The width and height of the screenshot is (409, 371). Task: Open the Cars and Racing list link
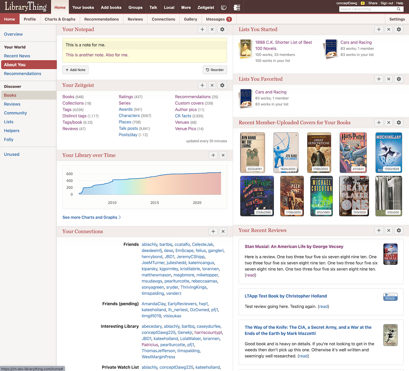click(356, 42)
